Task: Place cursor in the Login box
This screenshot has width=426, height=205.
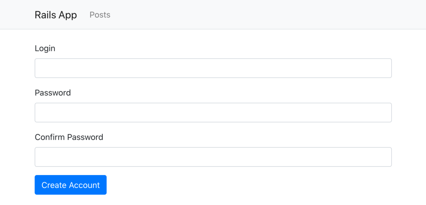Action: [x=213, y=68]
